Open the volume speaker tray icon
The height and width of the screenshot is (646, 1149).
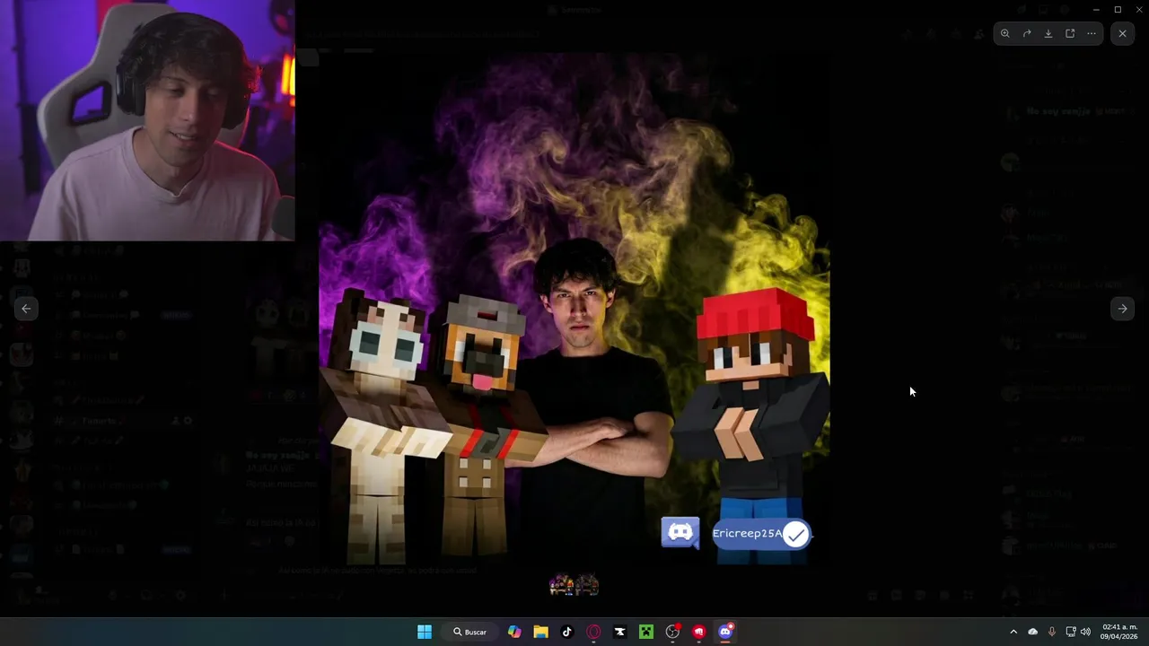pos(1085,632)
